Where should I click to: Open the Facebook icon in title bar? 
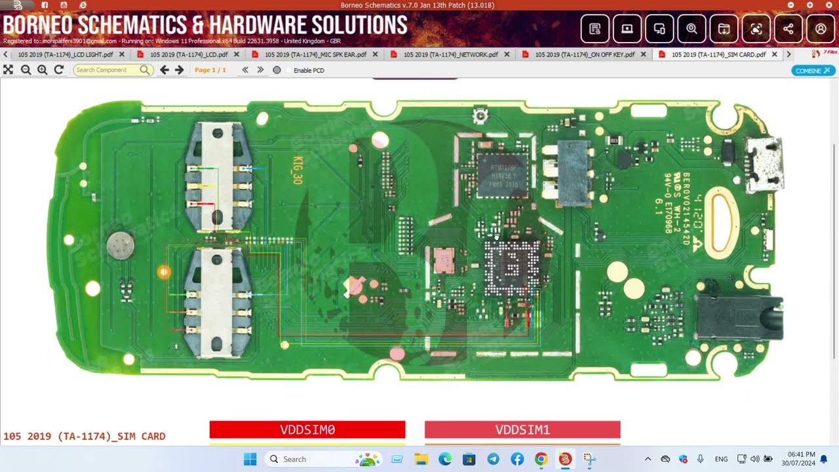(x=45, y=5)
